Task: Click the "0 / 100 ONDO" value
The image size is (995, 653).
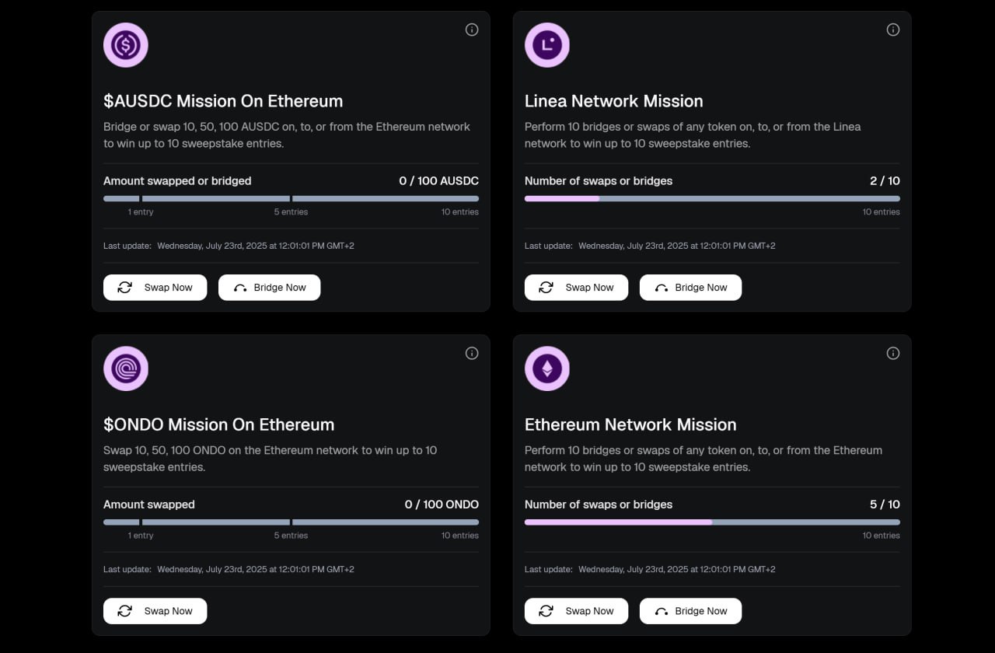Action: pyautogui.click(x=442, y=505)
